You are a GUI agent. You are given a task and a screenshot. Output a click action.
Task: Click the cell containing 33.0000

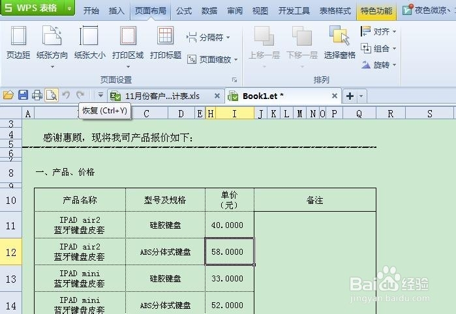[230, 278]
